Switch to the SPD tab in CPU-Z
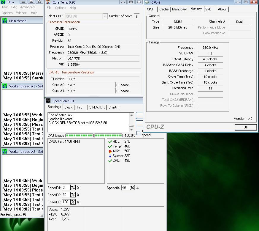259x231 pixels. click(x=209, y=9)
